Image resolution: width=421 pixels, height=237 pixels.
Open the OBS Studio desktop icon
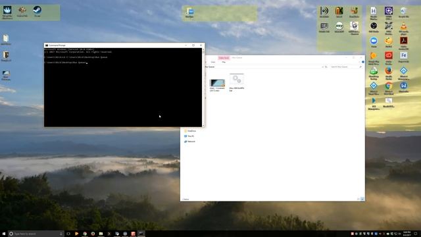click(x=374, y=27)
